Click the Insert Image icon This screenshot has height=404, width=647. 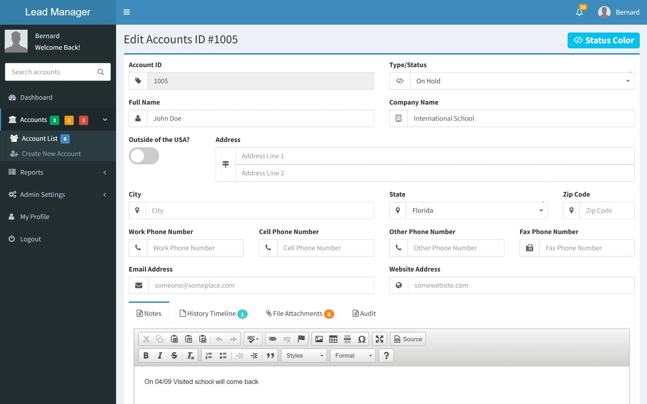pos(319,339)
